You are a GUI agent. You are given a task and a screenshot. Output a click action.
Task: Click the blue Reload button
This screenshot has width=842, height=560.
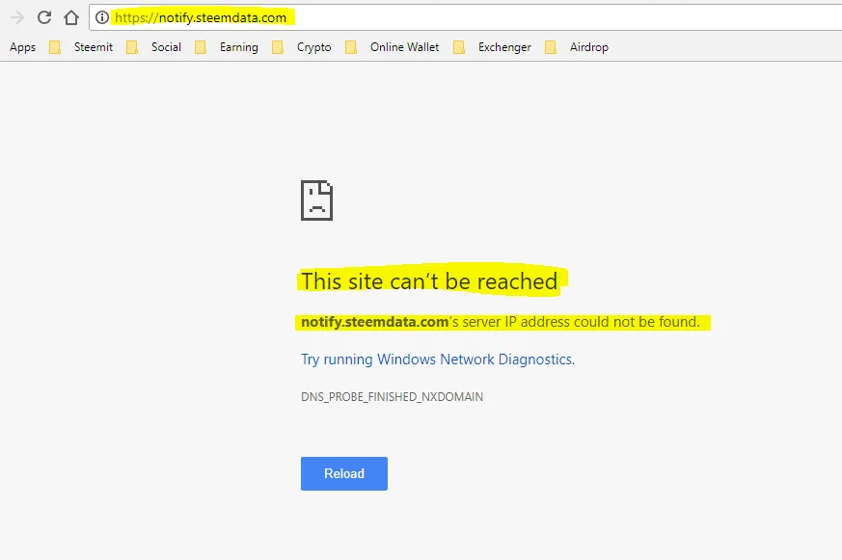click(x=344, y=473)
